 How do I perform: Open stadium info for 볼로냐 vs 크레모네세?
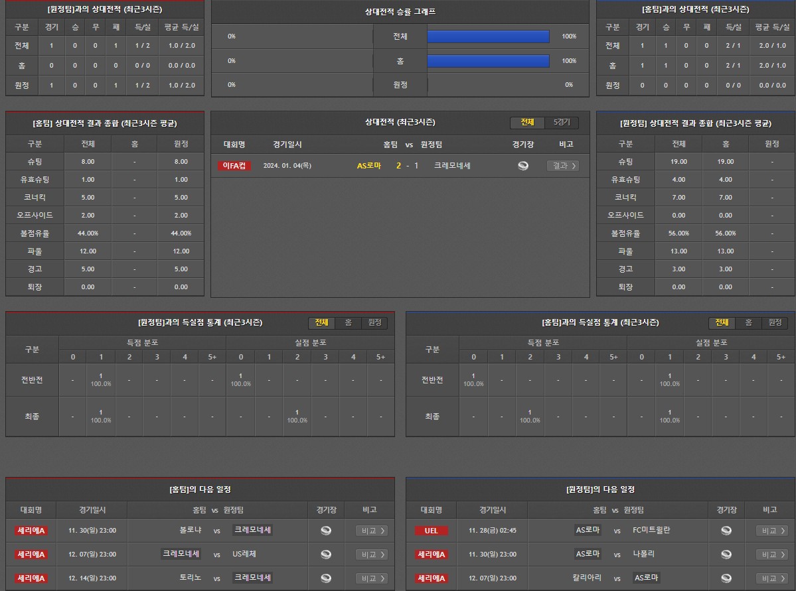(325, 531)
